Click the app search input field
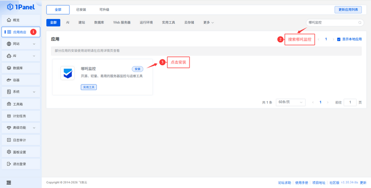 click(335, 23)
